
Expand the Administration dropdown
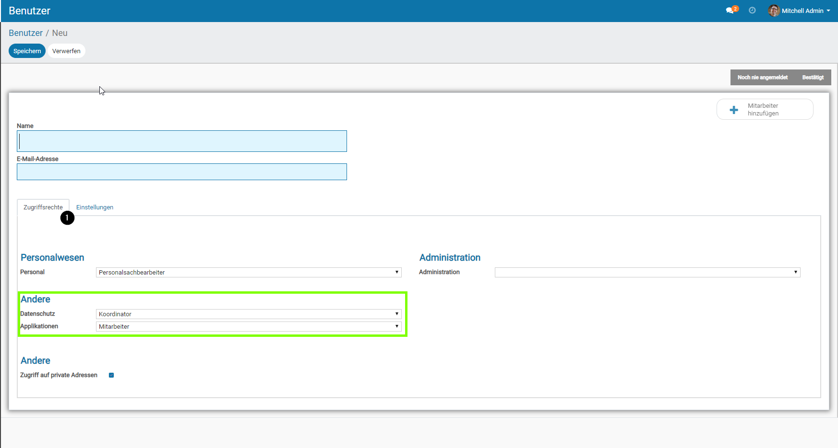[x=647, y=272]
